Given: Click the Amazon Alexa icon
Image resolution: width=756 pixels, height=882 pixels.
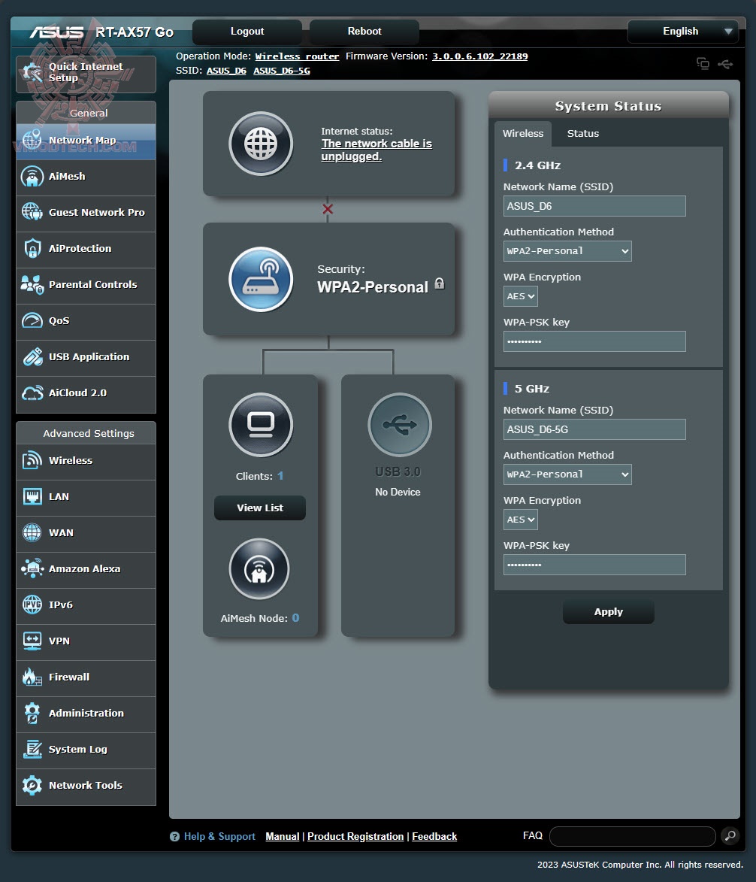Looking at the screenshot, I should 32,568.
